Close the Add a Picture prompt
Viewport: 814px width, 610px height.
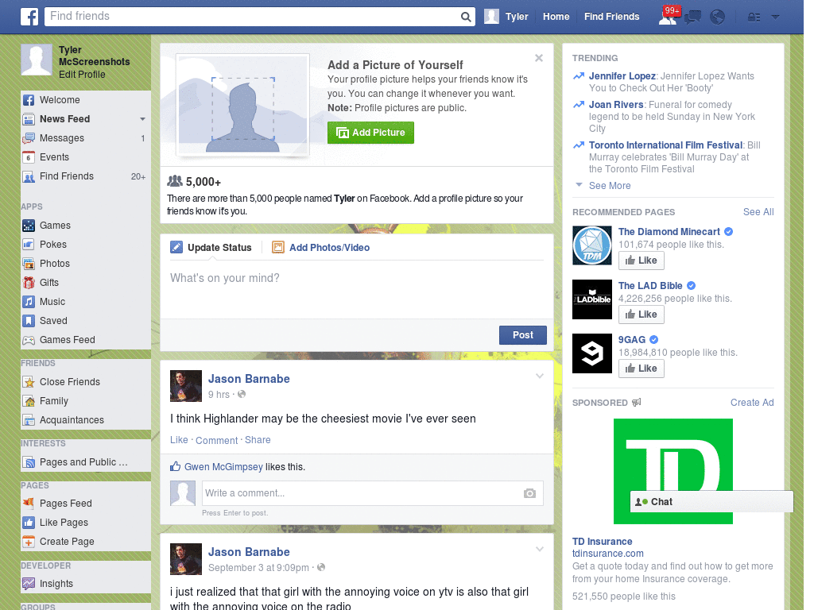point(539,58)
